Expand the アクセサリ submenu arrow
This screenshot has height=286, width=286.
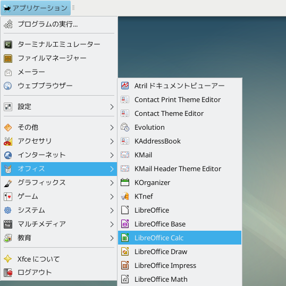tap(112, 141)
